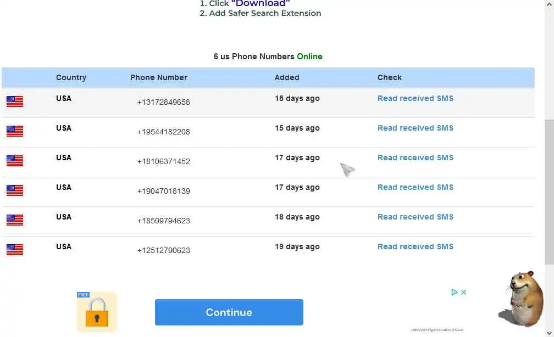Click scrollbar up arrow at top

click(549, 4)
